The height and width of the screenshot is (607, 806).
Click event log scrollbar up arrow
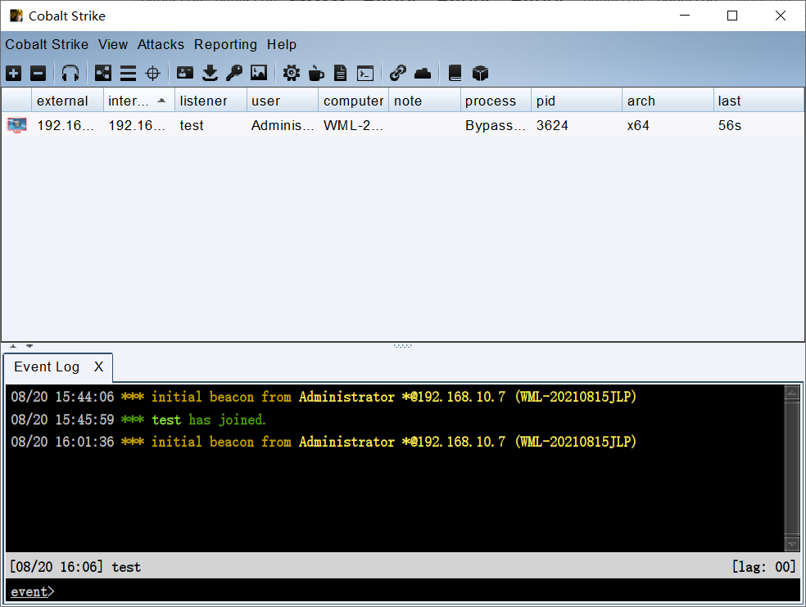pos(791,393)
